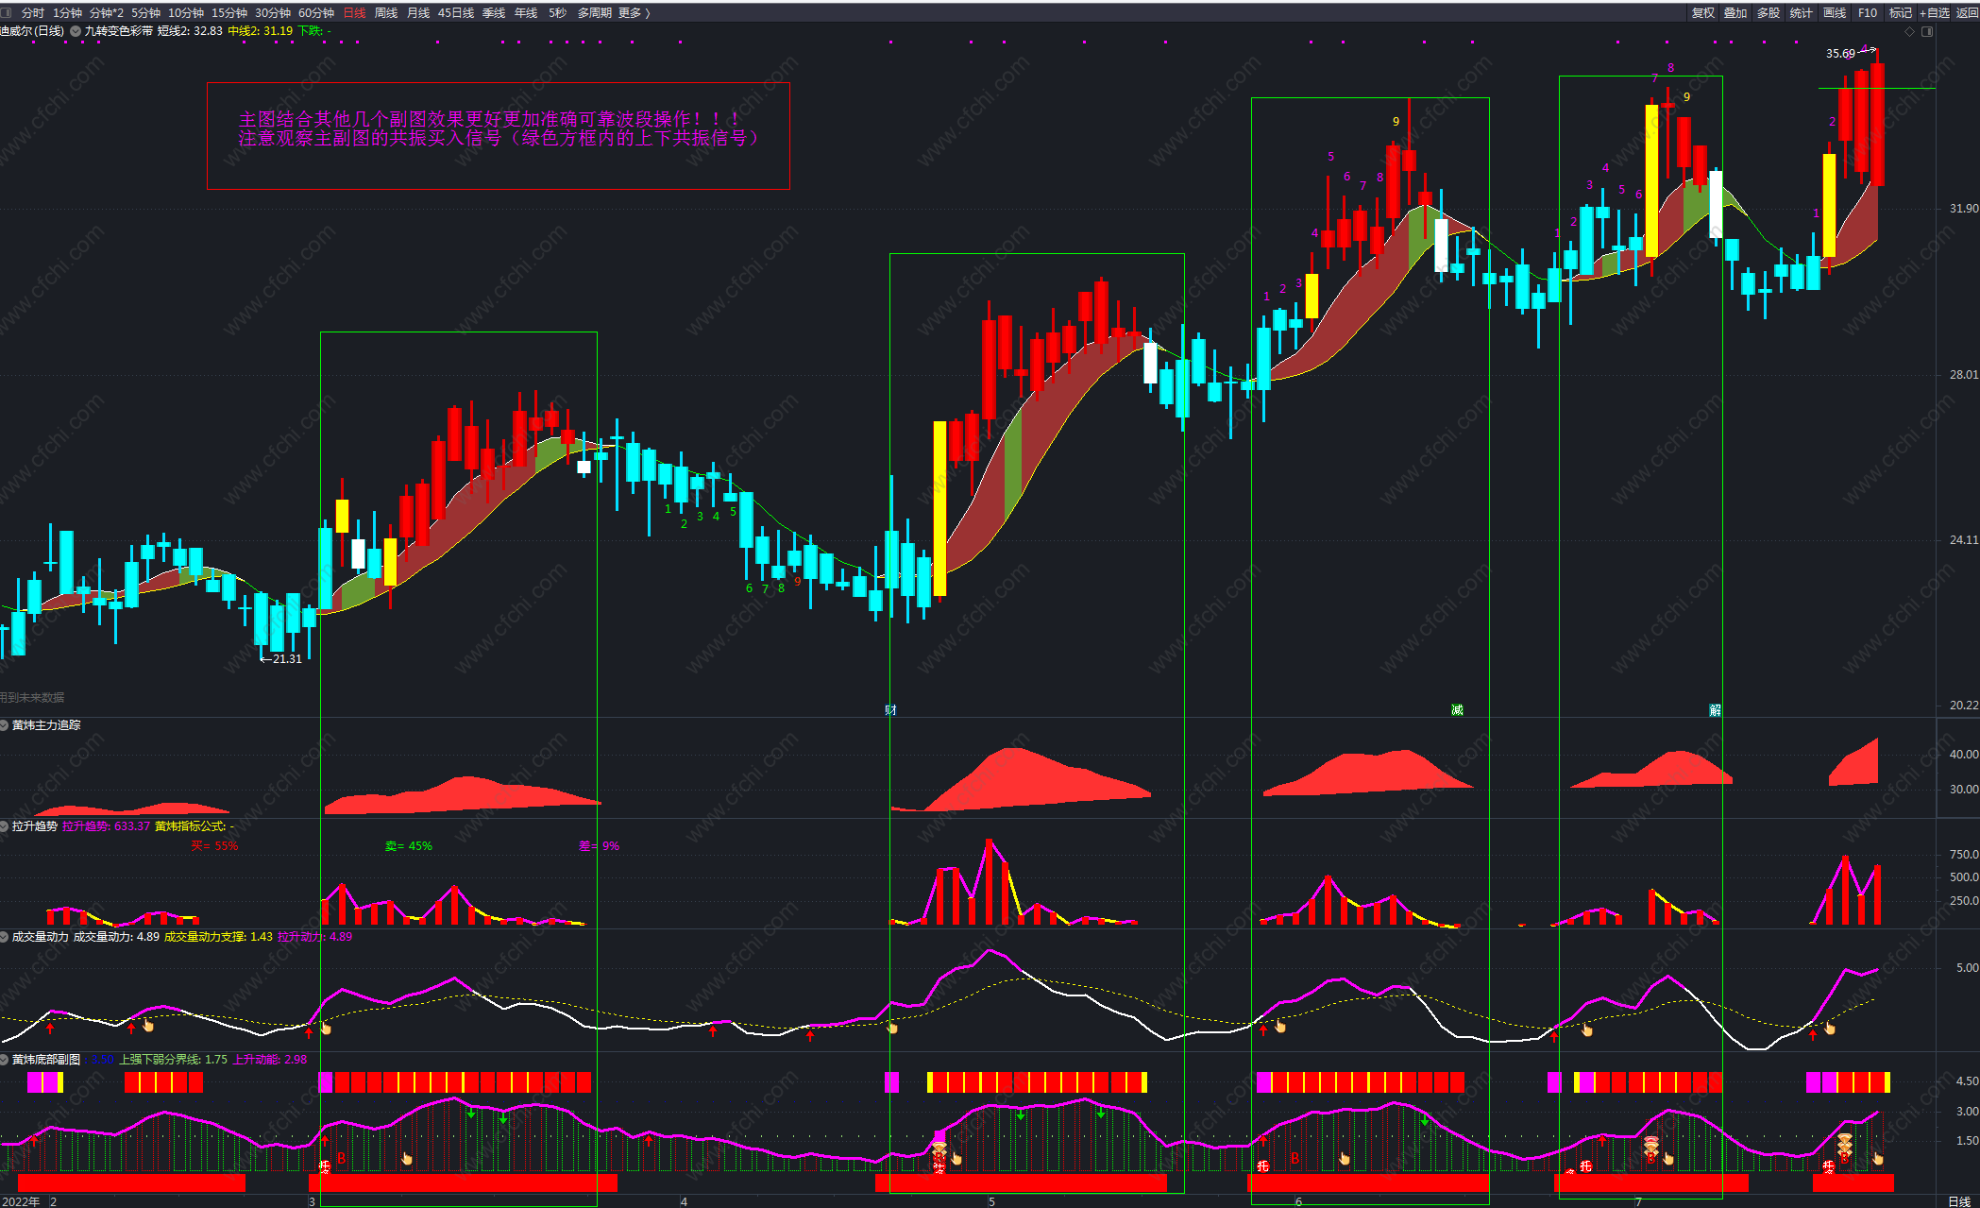Click the 成交量动力 panel arrow icon
1980x1208 pixels.
[5, 937]
